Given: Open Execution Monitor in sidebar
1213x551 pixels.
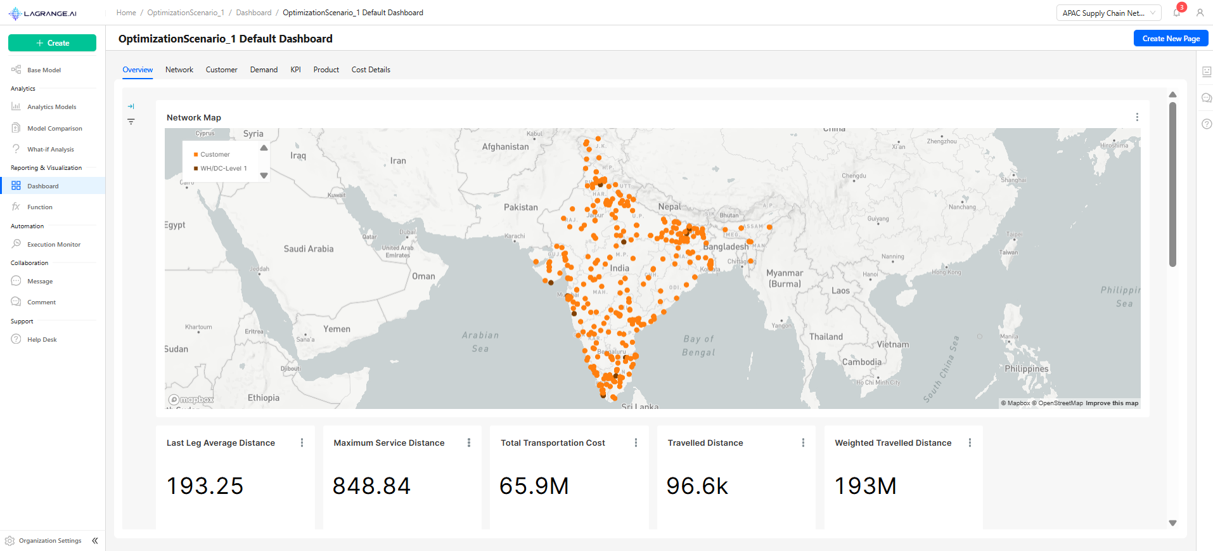Looking at the screenshot, I should pos(54,245).
